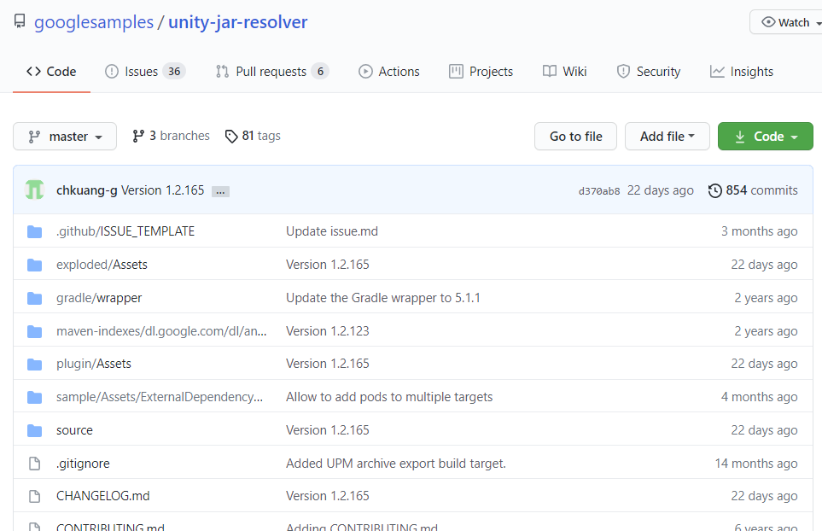This screenshot has height=531, width=822.
Task: Click the commit history clock icon
Action: (715, 190)
